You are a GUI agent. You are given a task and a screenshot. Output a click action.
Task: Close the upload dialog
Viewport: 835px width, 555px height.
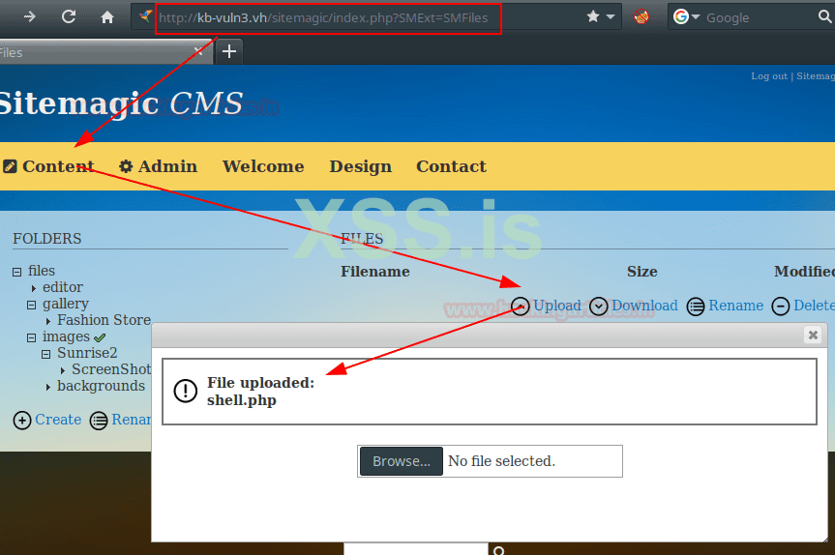point(813,335)
